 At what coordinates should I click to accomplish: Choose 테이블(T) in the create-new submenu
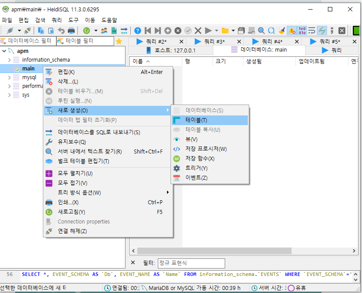tap(209, 120)
